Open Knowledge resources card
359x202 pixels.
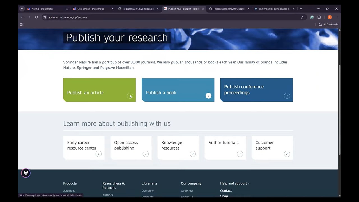click(178, 148)
